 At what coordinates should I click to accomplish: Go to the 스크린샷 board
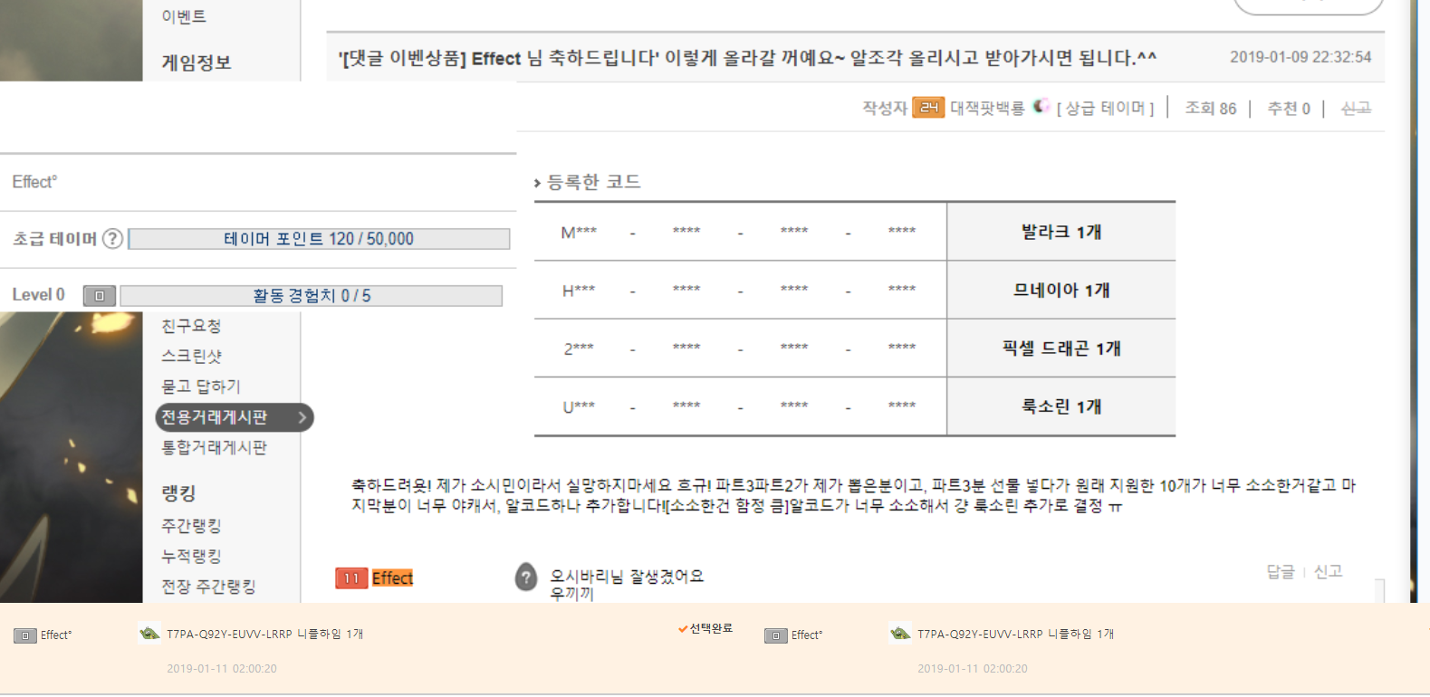[191, 357]
